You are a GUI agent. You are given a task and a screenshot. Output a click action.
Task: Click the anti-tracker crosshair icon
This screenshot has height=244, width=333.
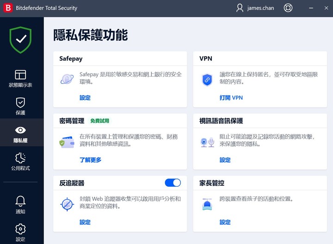[67, 204]
